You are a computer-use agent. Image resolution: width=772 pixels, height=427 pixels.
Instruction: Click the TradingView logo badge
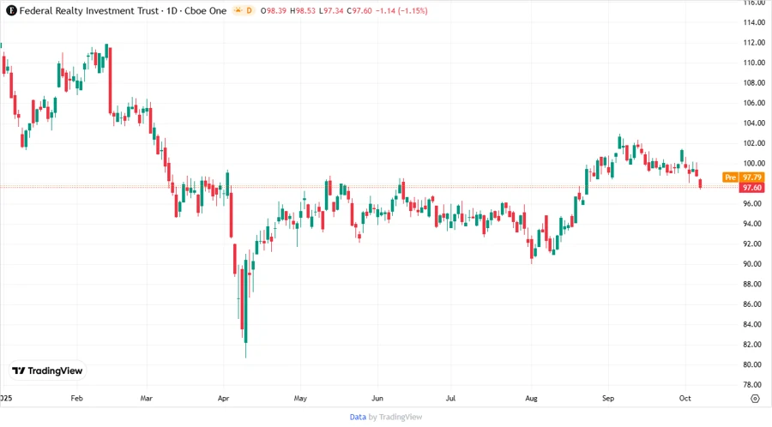[47, 370]
